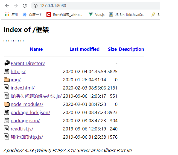Open the Vue.js bookmark
178x155 pixels.
click(x=97, y=15)
